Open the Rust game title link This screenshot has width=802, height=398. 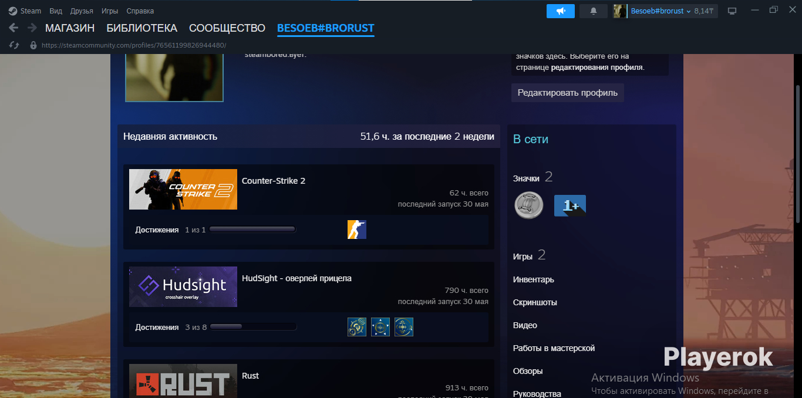point(251,376)
